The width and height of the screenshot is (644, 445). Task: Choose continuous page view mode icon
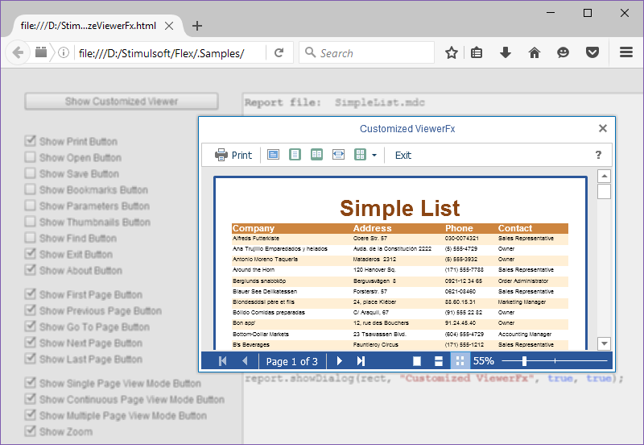point(439,361)
